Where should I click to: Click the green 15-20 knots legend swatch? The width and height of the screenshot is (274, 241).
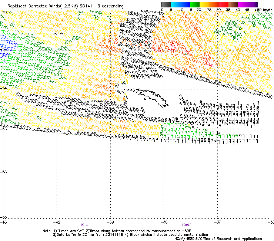tap(195, 4)
